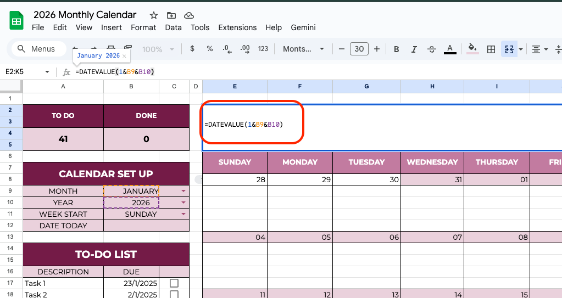Open the 123 more formats menu
Image resolution: width=562 pixels, height=298 pixels.
263,49
